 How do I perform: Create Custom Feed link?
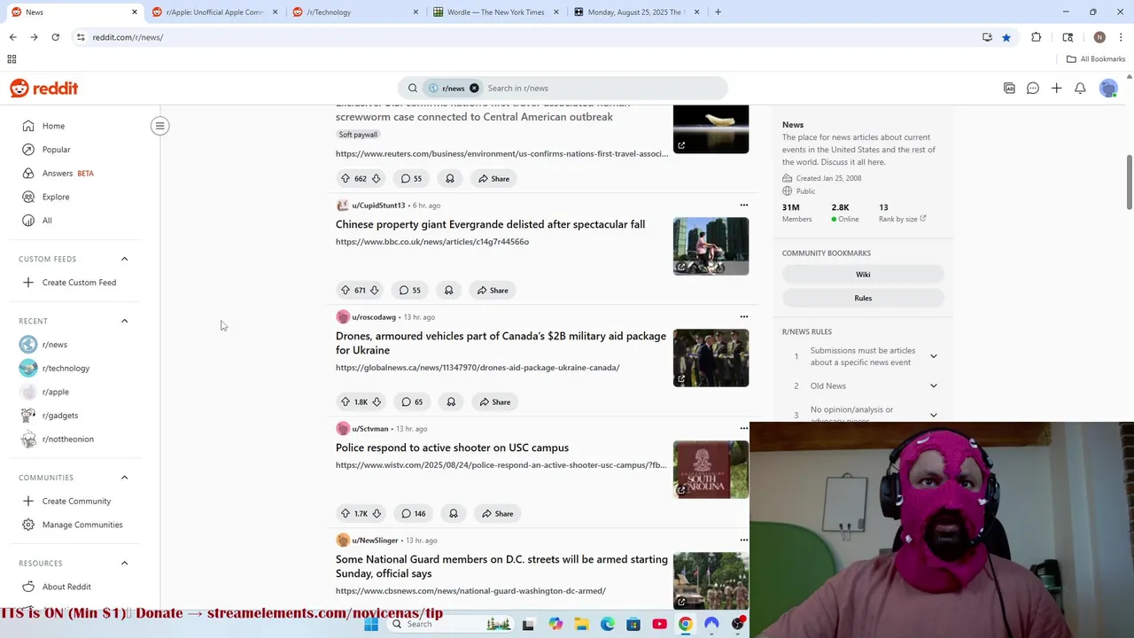[x=79, y=283]
